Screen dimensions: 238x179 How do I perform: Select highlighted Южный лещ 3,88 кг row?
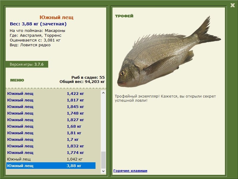point(51,166)
